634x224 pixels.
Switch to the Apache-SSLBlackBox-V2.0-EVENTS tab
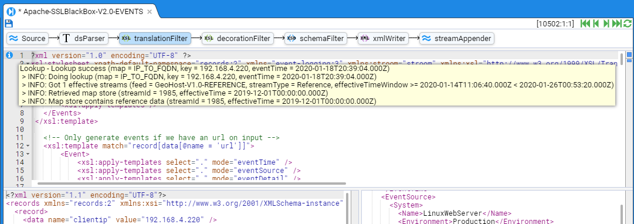[81, 11]
